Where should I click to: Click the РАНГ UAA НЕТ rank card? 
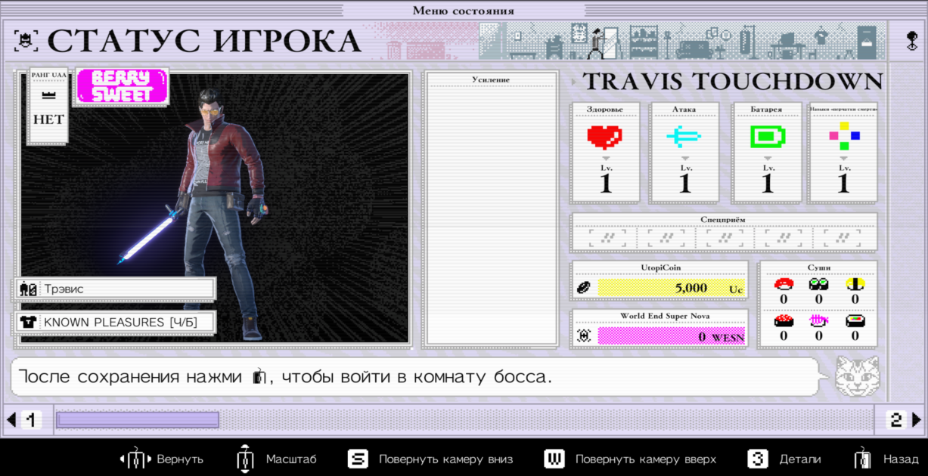48,105
